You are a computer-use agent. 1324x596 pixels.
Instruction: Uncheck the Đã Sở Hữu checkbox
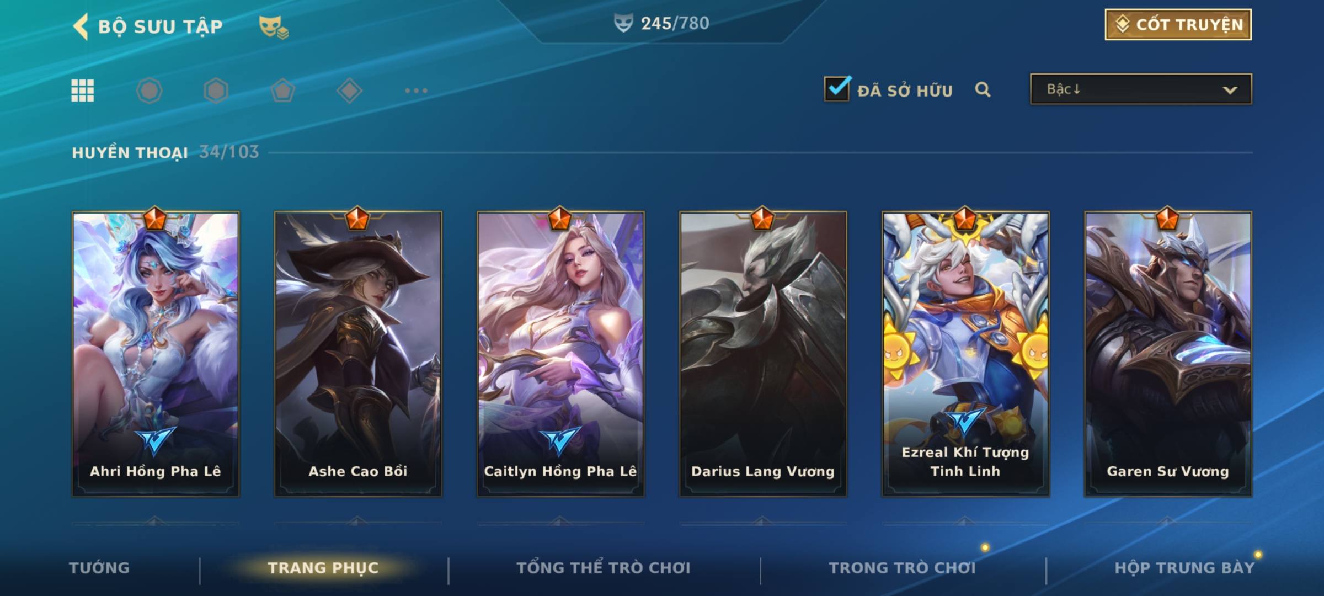coord(837,88)
